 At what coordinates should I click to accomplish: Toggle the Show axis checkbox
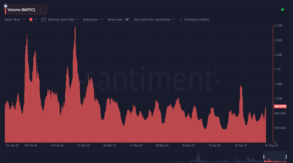(127, 19)
